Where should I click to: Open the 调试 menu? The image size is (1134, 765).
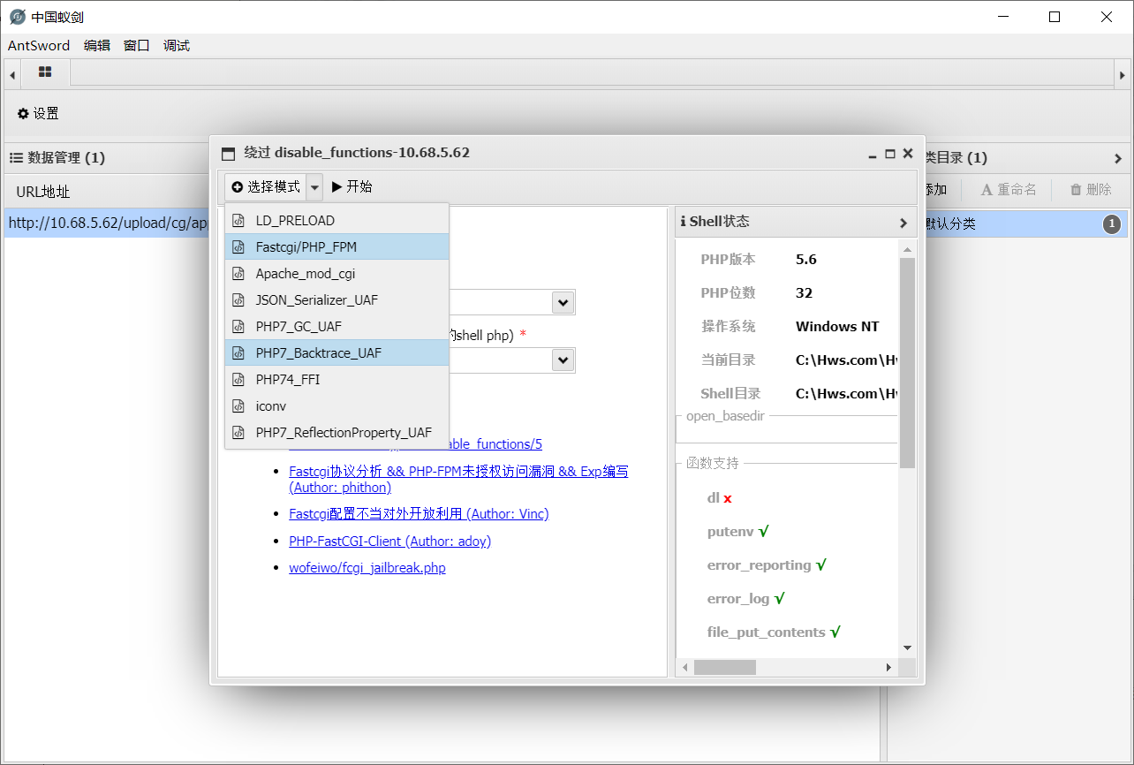point(177,46)
